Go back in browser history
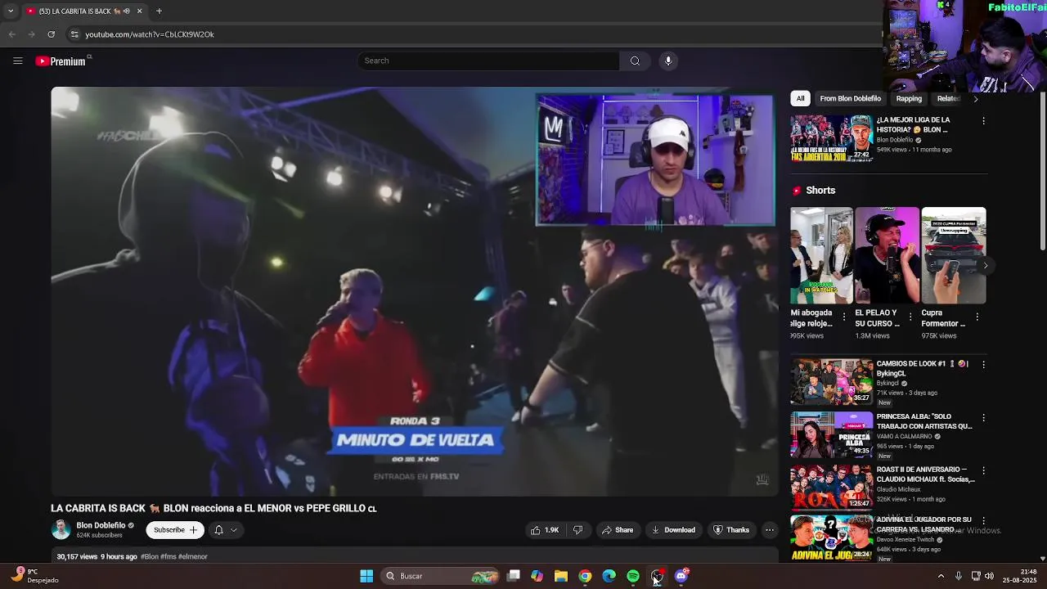 click(11, 34)
